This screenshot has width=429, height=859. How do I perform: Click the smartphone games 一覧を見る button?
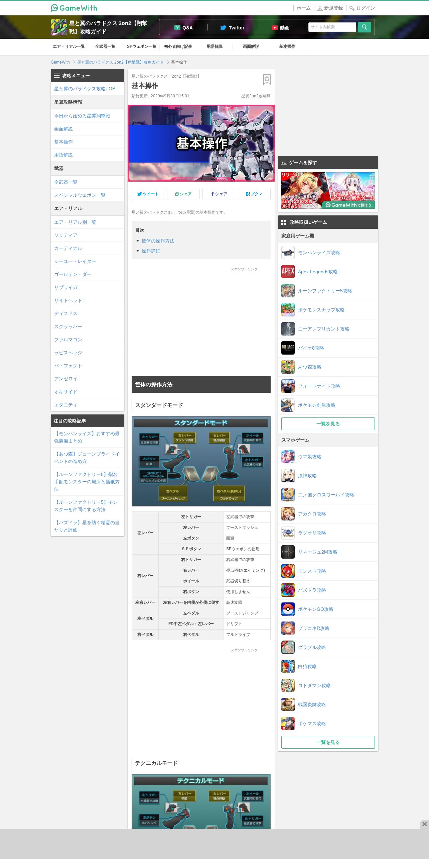328,742
